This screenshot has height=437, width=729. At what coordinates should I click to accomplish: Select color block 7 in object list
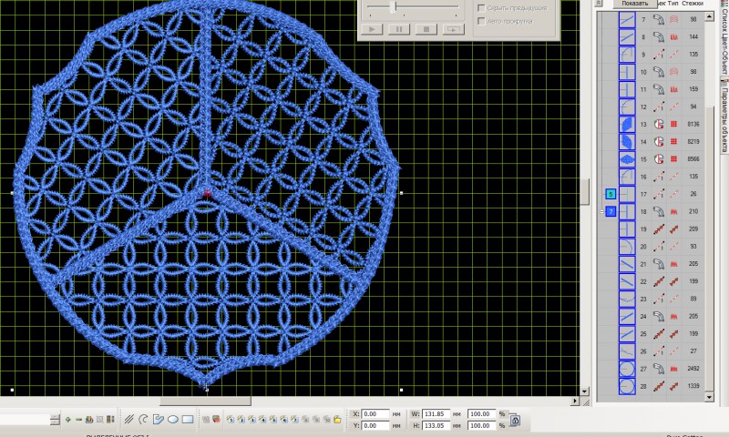pos(611,211)
